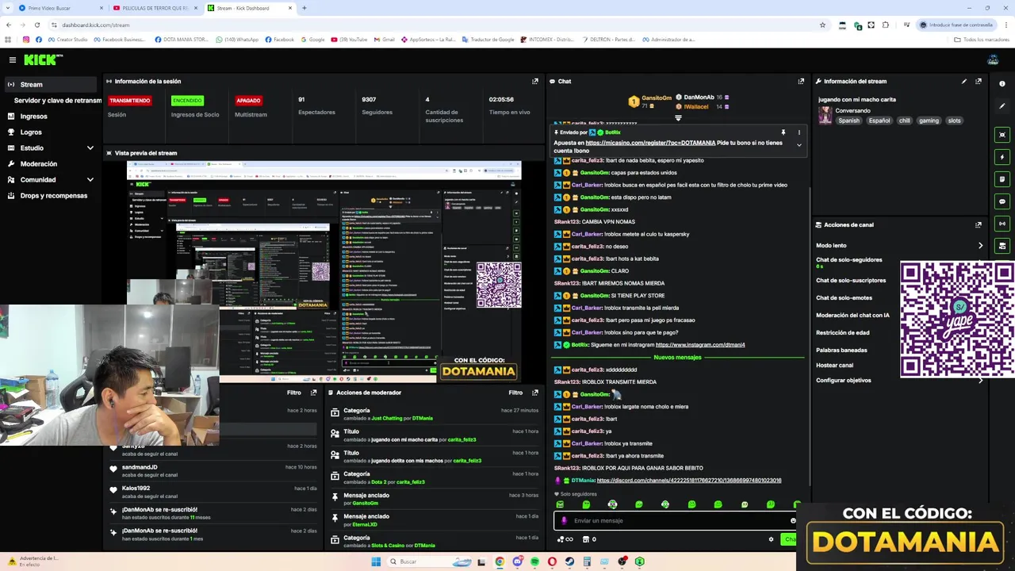Image resolution: width=1015 pixels, height=571 pixels.
Task: Open Steam from the taskbar
Action: pyautogui.click(x=569, y=561)
